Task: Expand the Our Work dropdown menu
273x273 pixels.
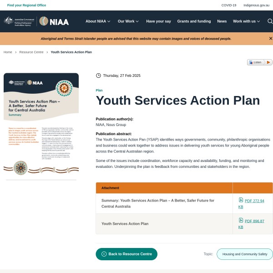Action: [128, 21]
